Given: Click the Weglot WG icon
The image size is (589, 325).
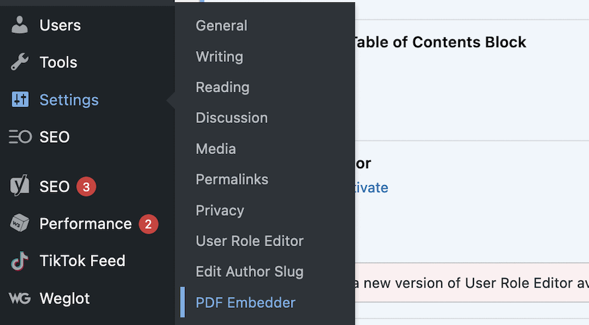Looking at the screenshot, I should pos(20,298).
